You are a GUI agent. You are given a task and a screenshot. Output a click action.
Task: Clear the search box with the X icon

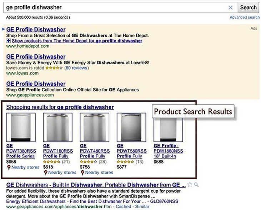coord(230,7)
